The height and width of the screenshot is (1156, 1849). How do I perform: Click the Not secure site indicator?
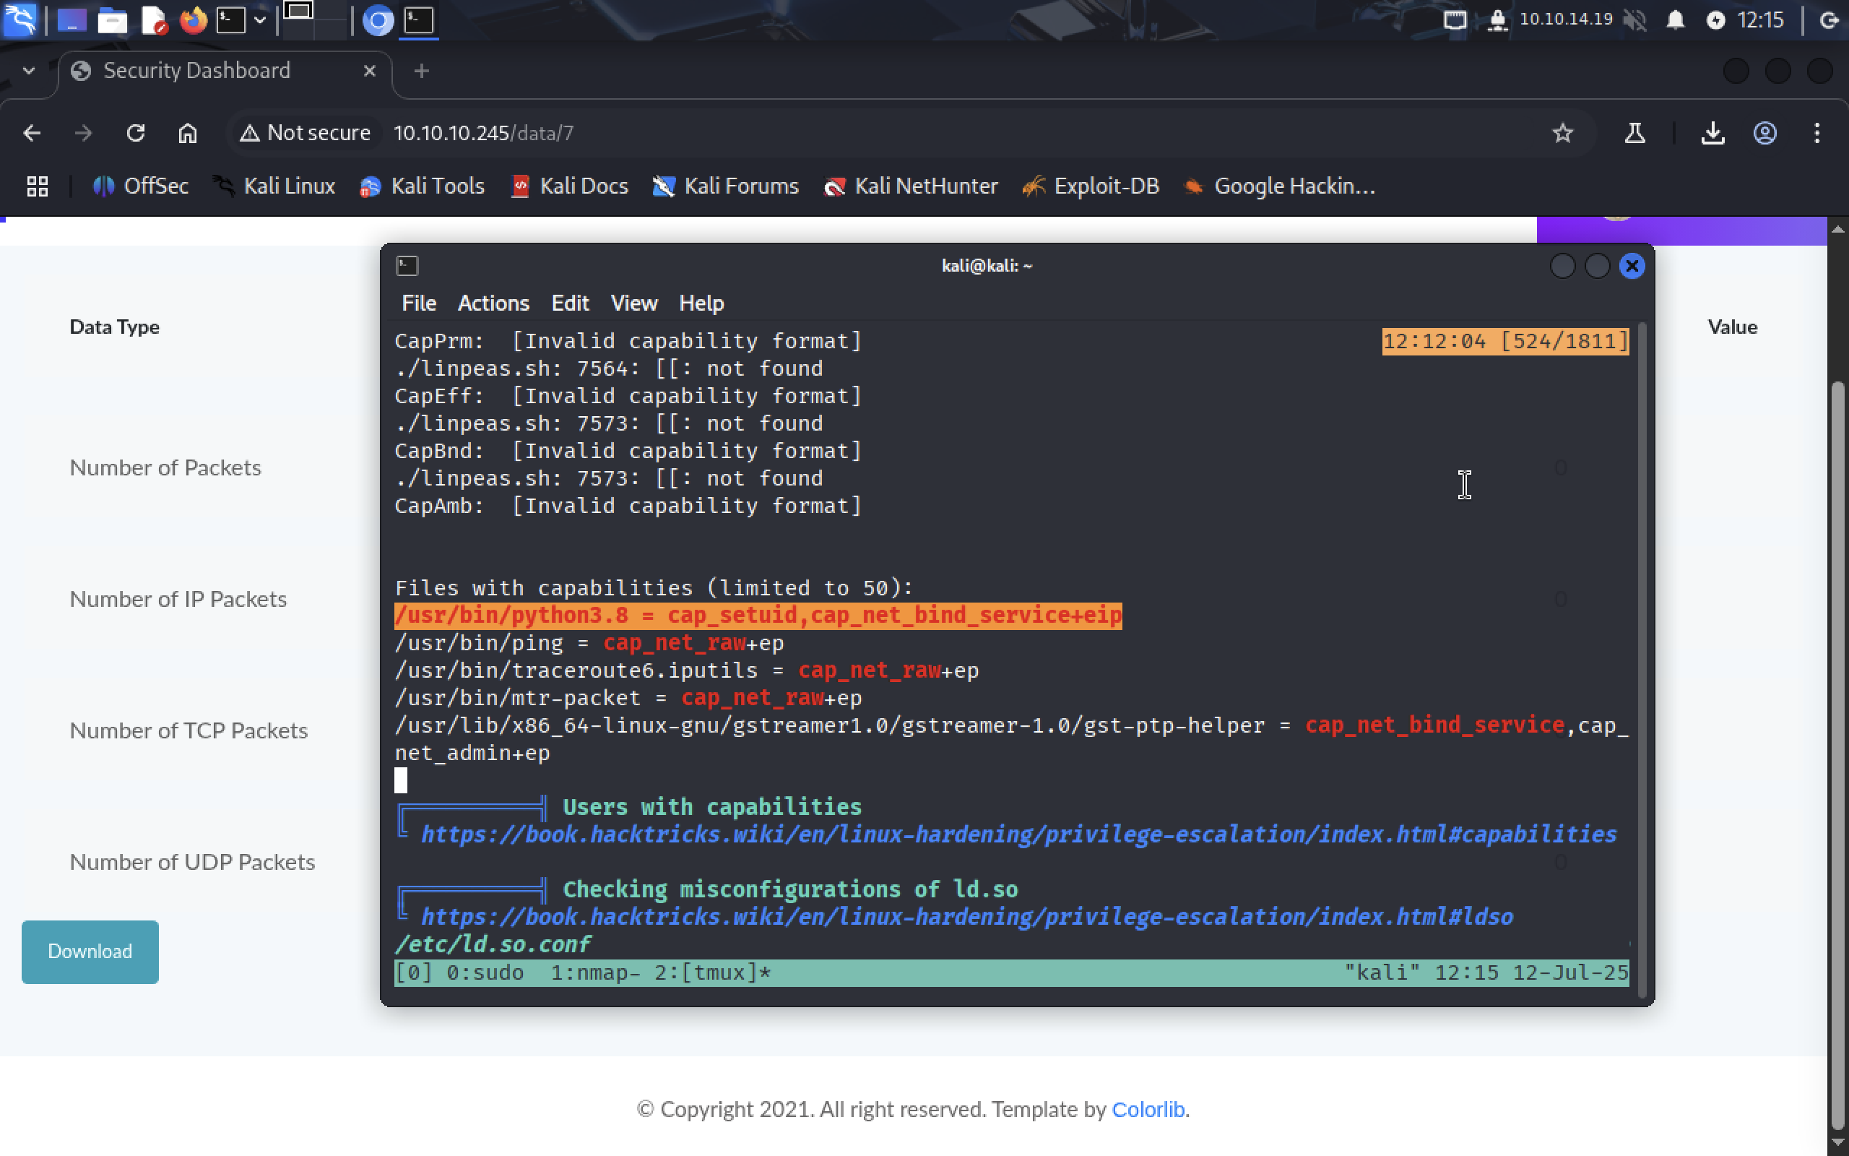305,133
